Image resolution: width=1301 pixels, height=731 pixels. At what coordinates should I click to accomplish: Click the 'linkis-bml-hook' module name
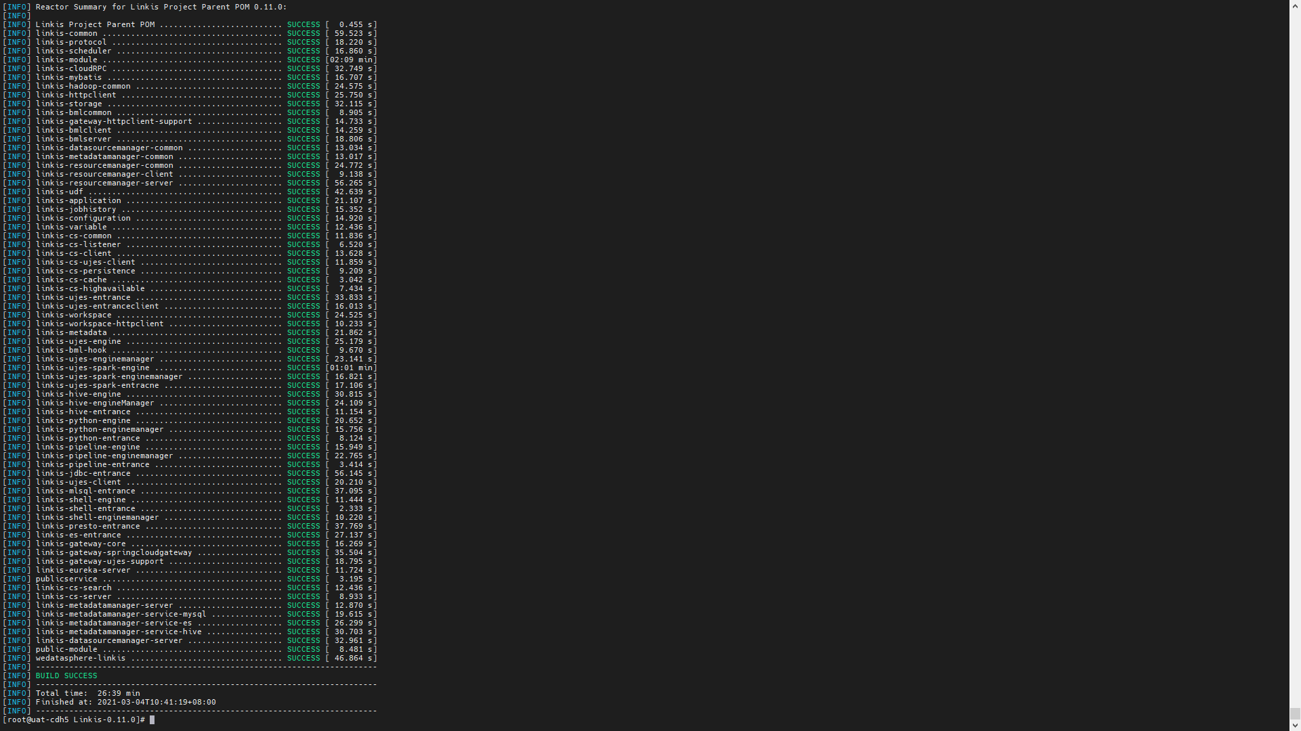tap(71, 350)
